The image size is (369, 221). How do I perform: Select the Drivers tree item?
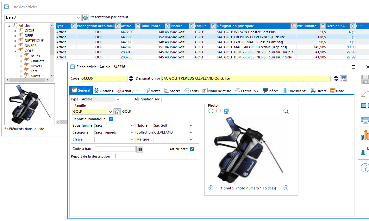coord(36,66)
